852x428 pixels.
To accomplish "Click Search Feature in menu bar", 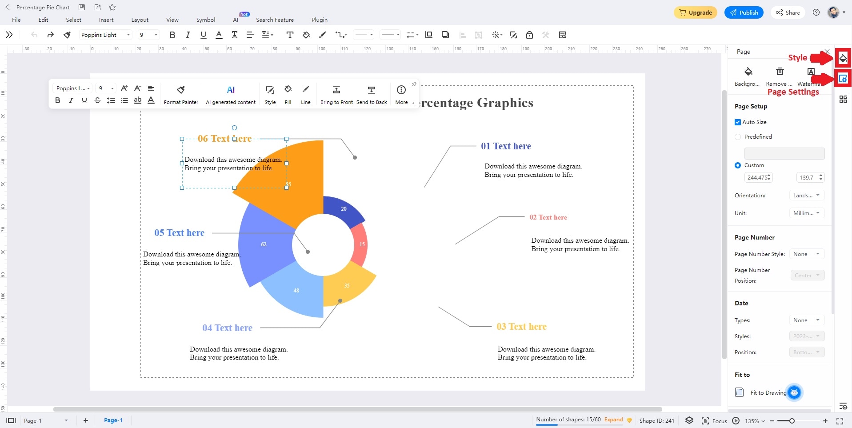I will [275, 20].
